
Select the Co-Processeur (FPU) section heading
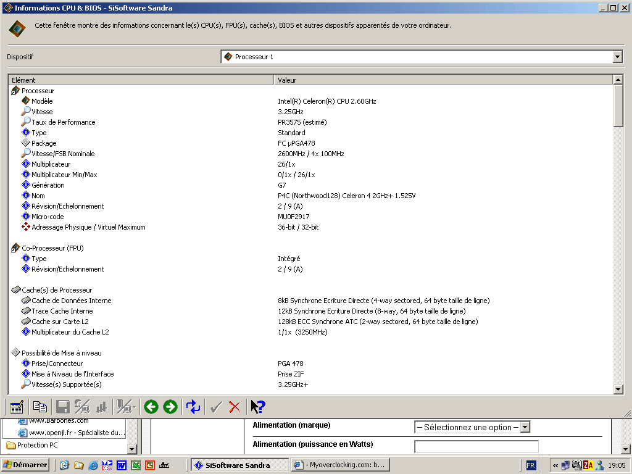[x=48, y=248]
